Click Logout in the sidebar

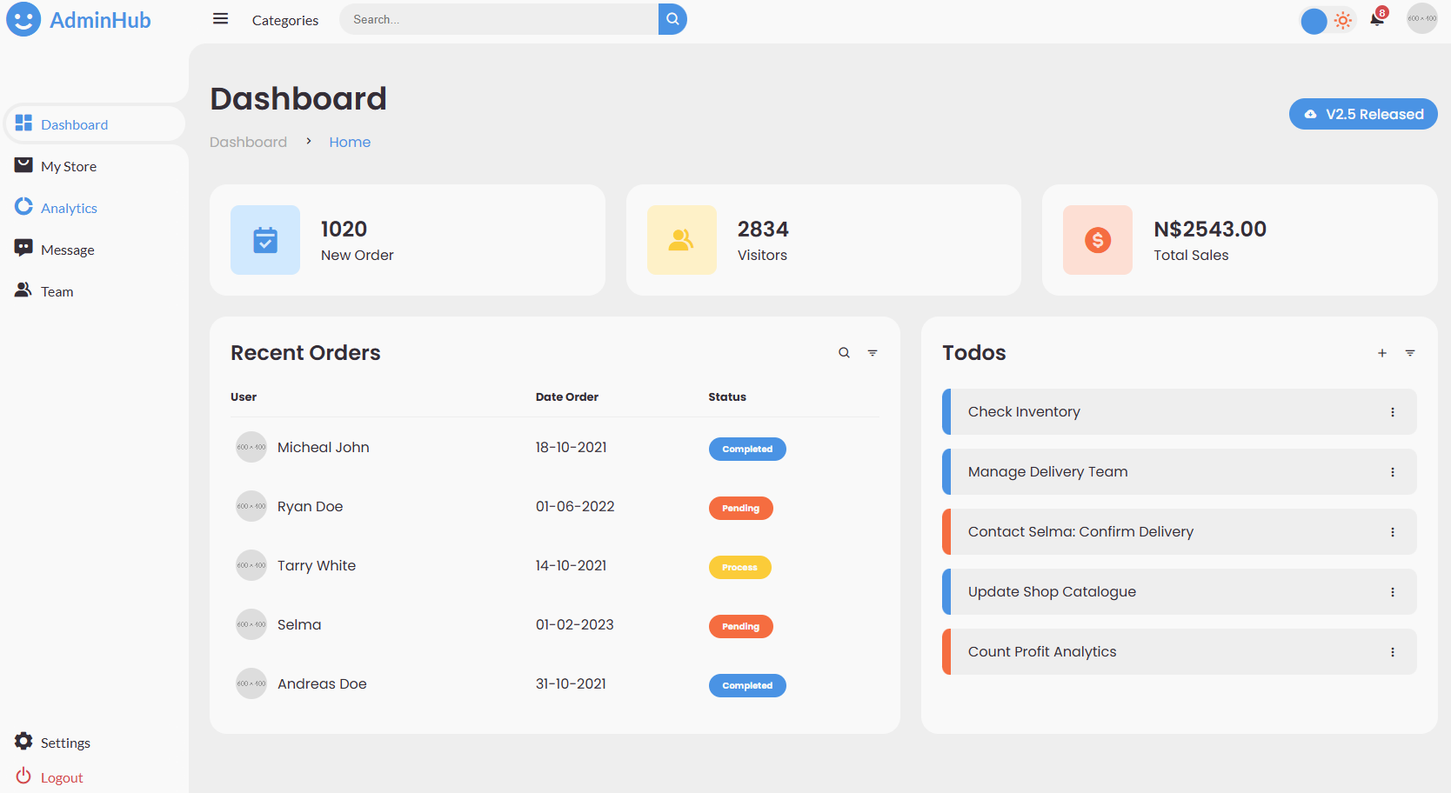tap(61, 777)
